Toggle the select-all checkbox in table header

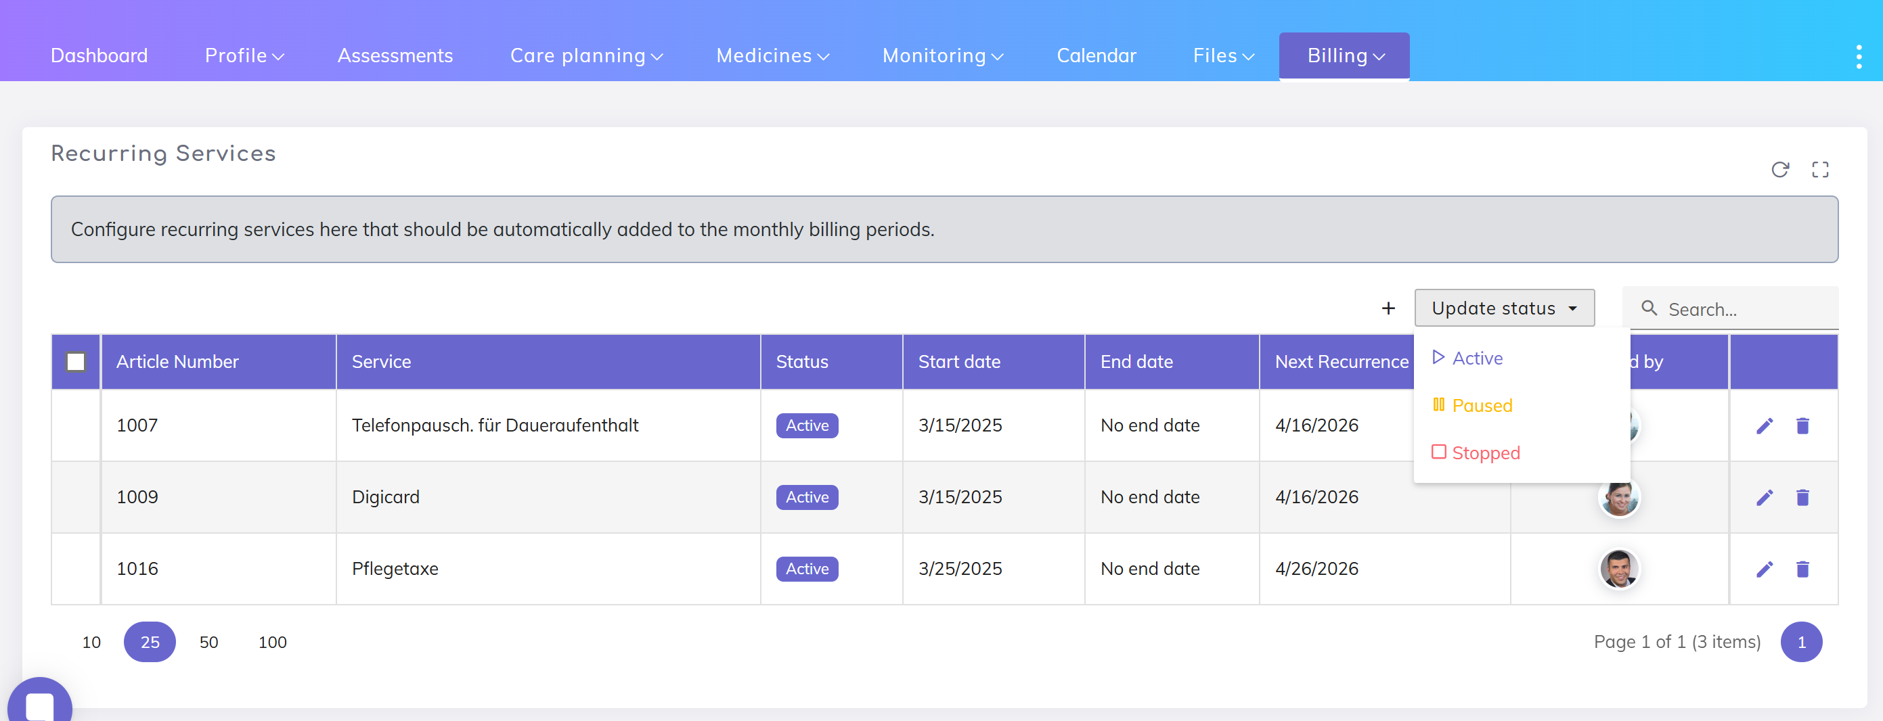[76, 362]
